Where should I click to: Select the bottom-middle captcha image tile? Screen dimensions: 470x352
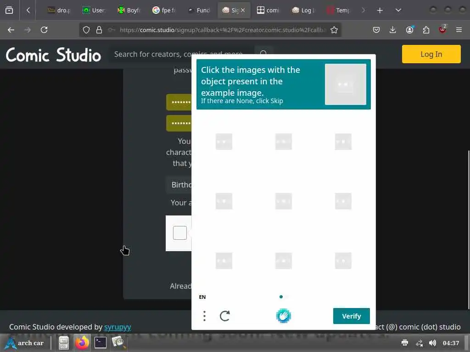point(283,261)
